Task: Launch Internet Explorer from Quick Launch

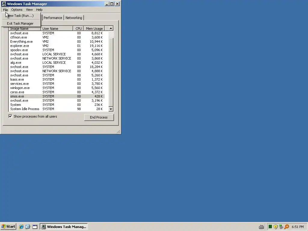Action: (x=21, y=227)
